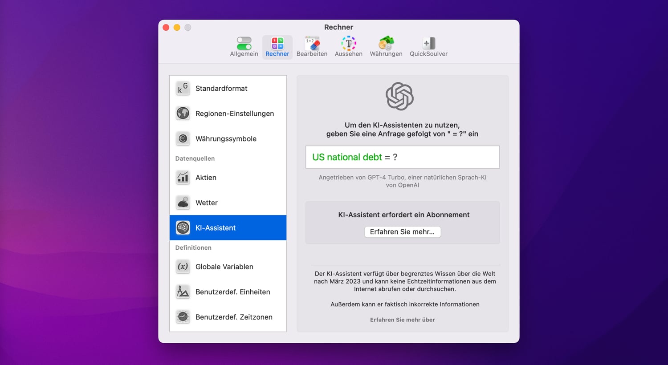The height and width of the screenshot is (365, 668).
Task: Select the Standardformat row label
Action: (x=221, y=88)
